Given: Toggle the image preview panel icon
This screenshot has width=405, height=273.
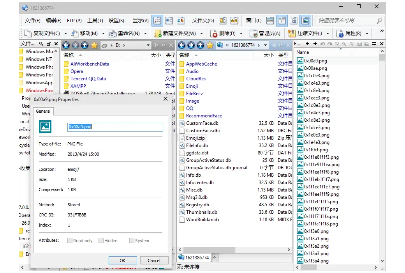Looking at the screenshot, I should (305, 20).
